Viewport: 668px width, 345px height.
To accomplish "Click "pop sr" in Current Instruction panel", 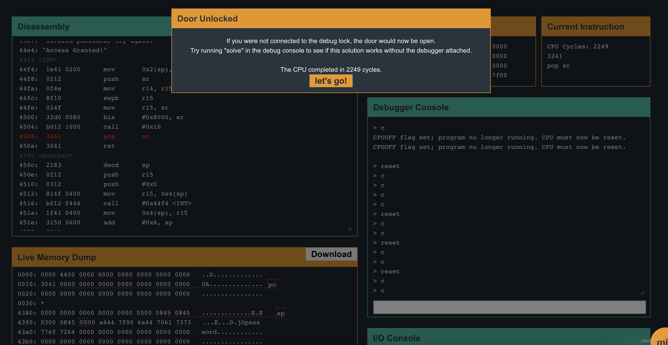I will tap(558, 66).
